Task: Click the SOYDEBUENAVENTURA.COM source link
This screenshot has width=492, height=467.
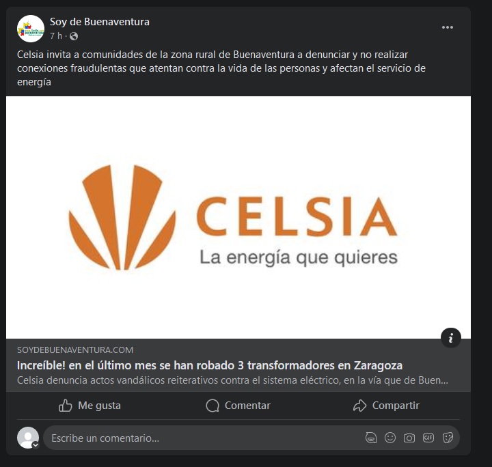Action: pos(75,350)
